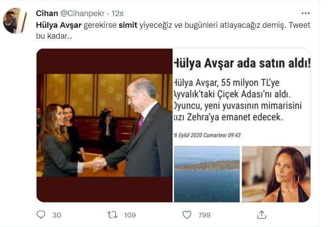Retweet this tweet using the arrows icon
330x227 pixels.
tap(112, 215)
